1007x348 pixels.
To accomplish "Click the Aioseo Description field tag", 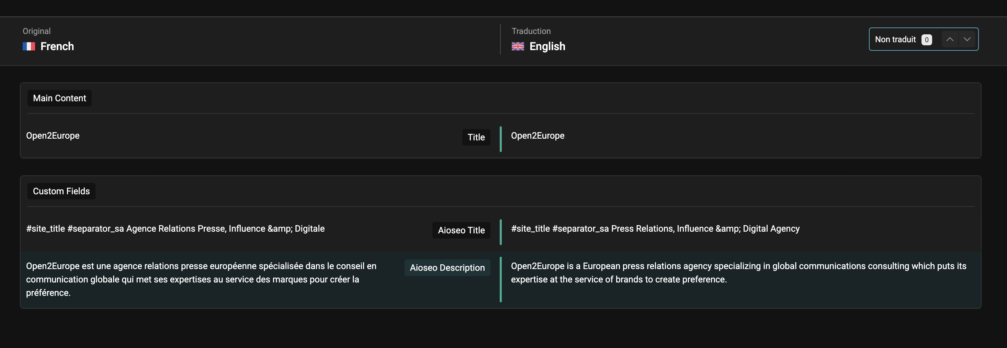I will (x=447, y=268).
